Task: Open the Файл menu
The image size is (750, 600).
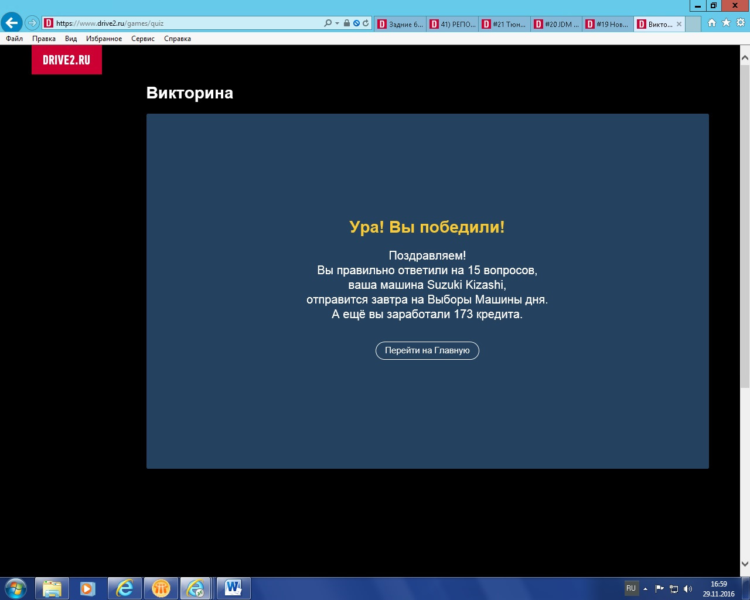Action: [15, 39]
